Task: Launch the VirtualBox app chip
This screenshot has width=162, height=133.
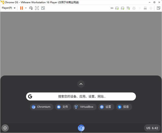Action: 85,107
